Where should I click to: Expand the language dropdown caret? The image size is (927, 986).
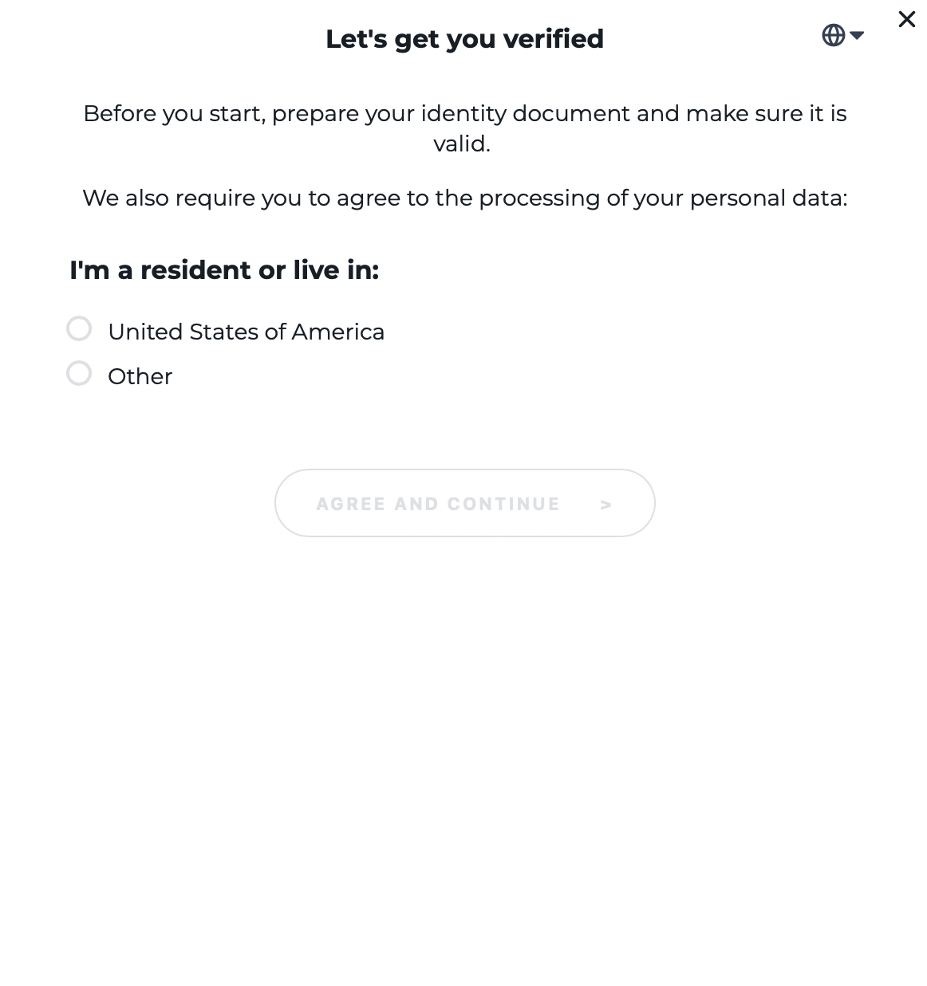click(x=857, y=35)
